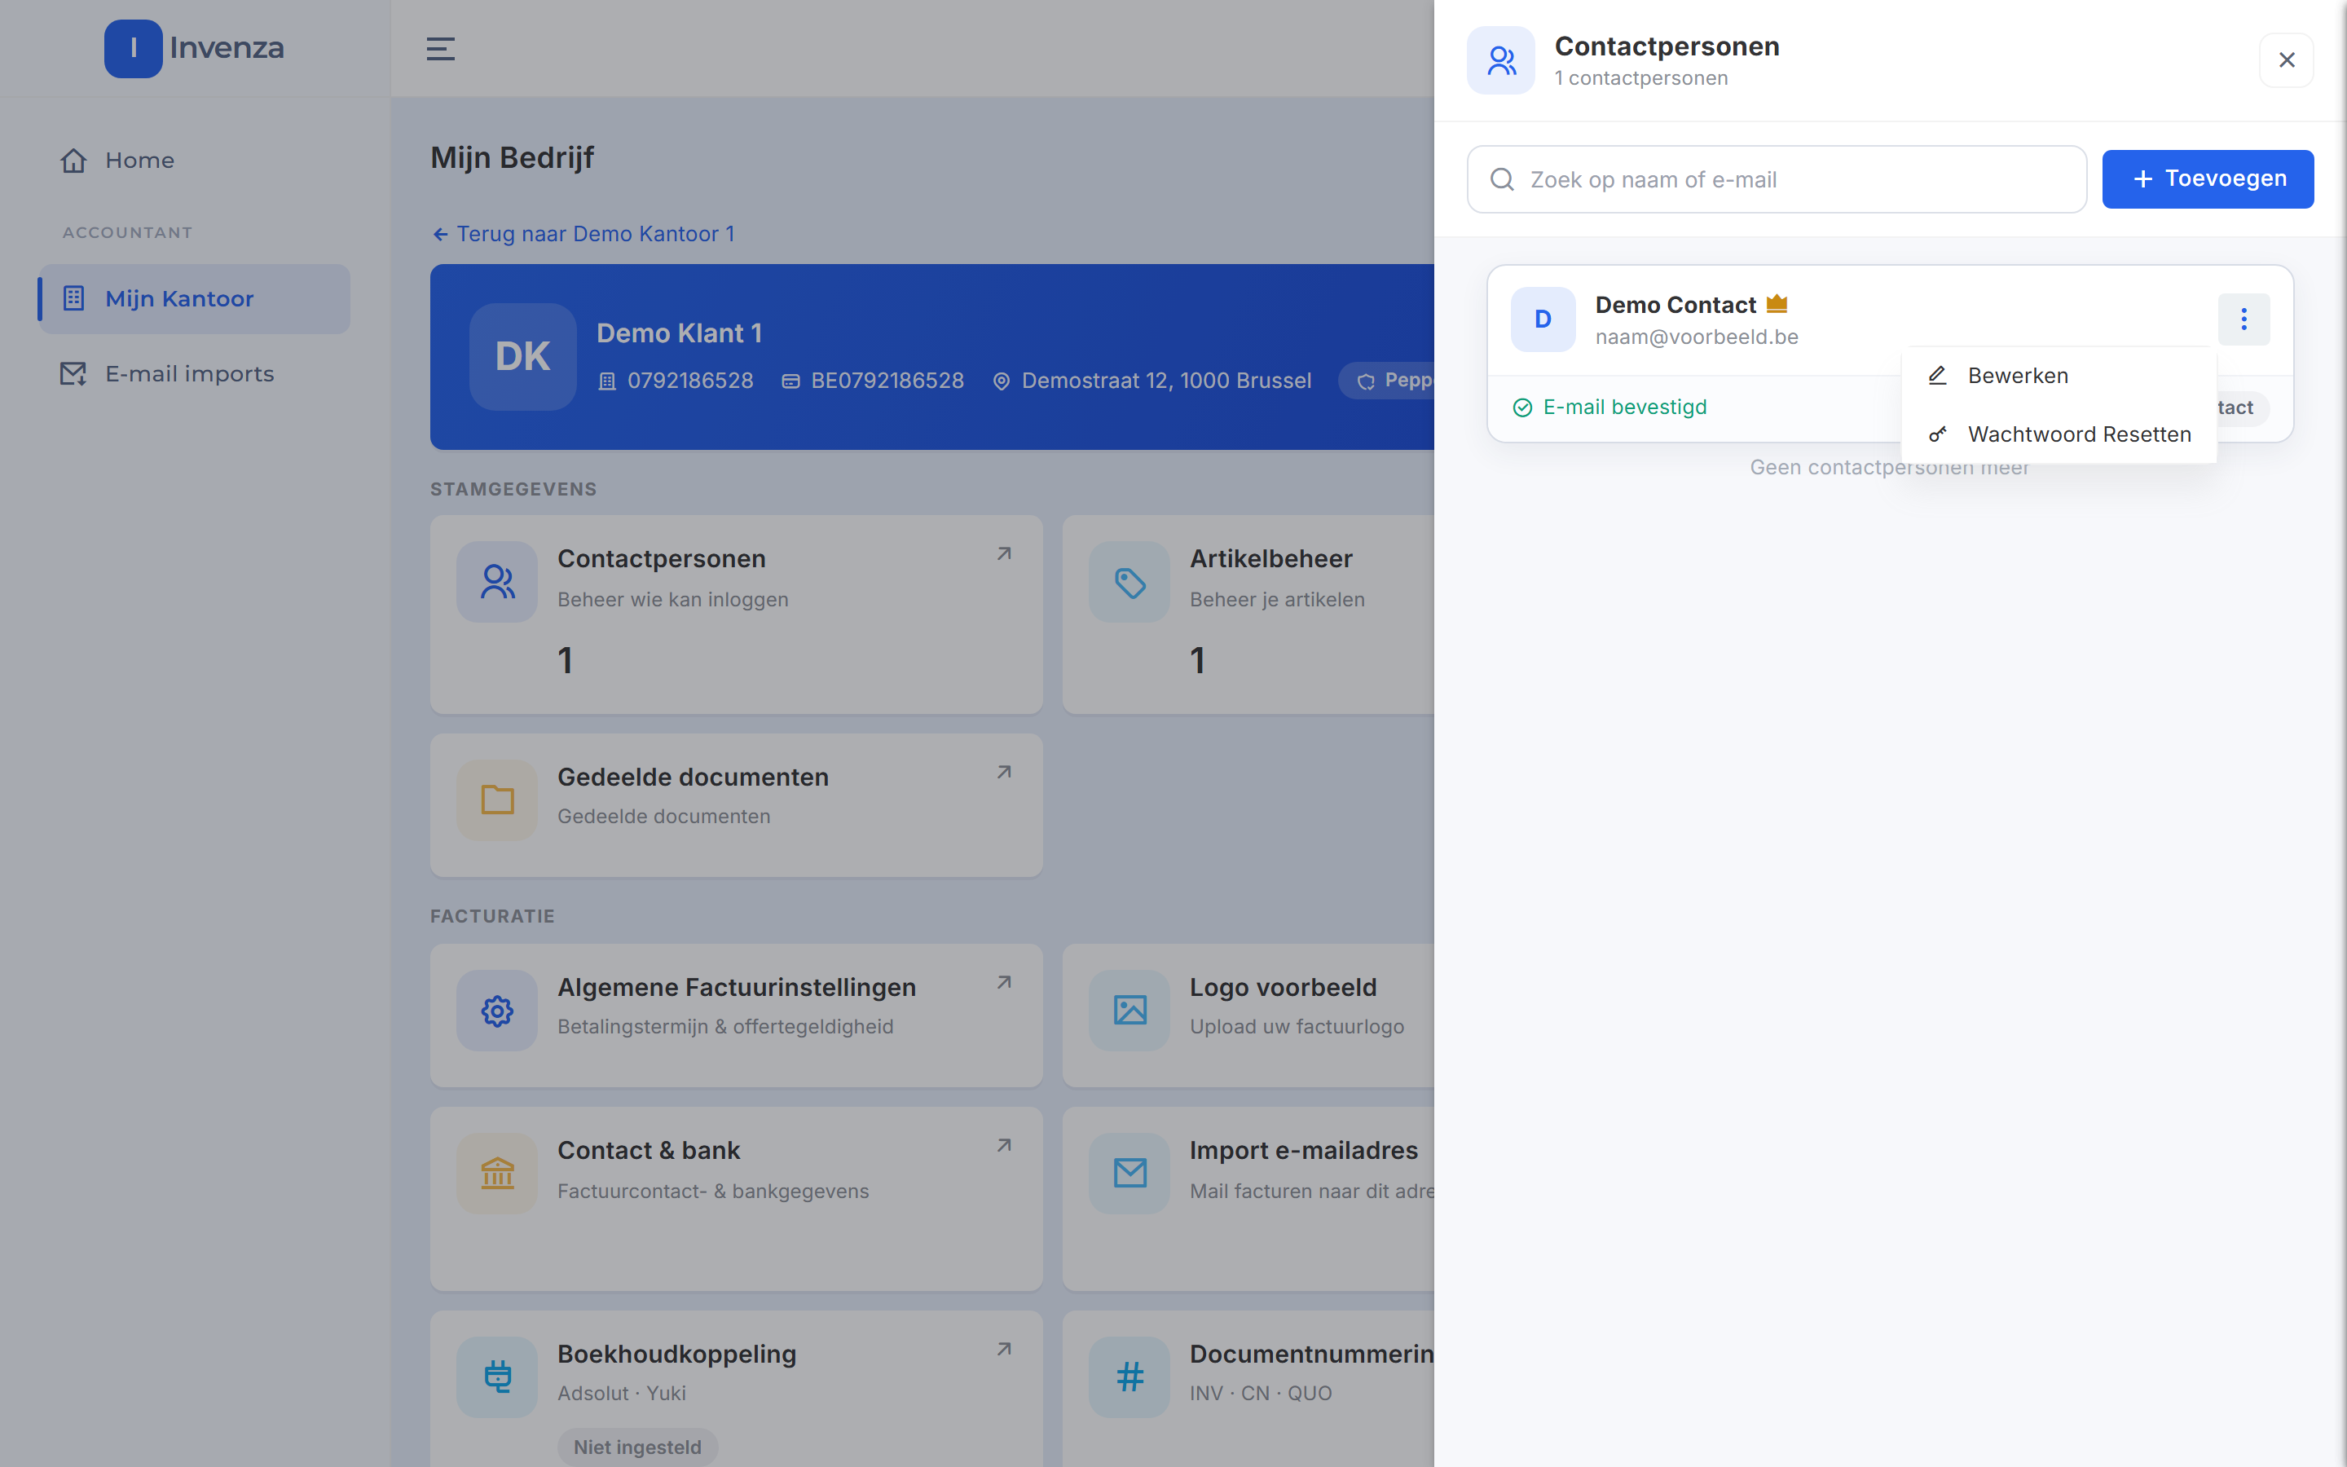Image resolution: width=2347 pixels, height=1467 pixels.
Task: Toggle Demo Contact three-dots menu
Action: point(2244,319)
